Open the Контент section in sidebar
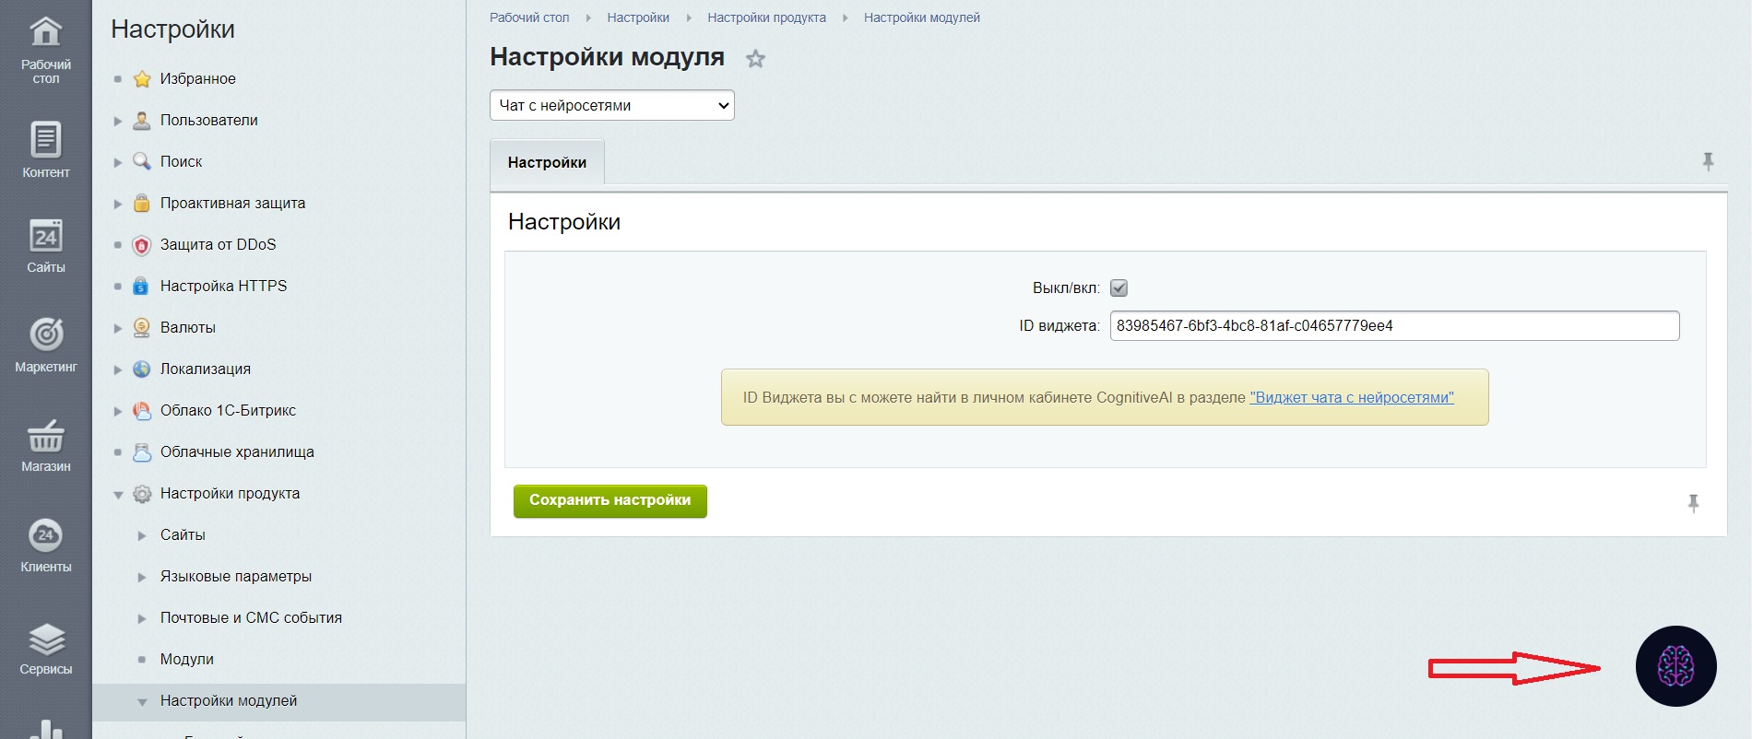The image size is (1752, 739). pos(45,141)
